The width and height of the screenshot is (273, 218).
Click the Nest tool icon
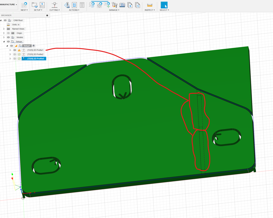[24, 5]
